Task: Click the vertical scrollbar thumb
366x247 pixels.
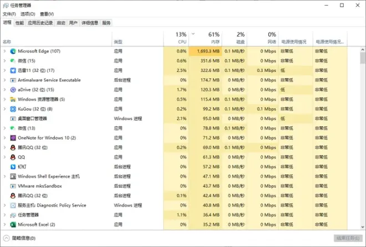Action: (363, 58)
